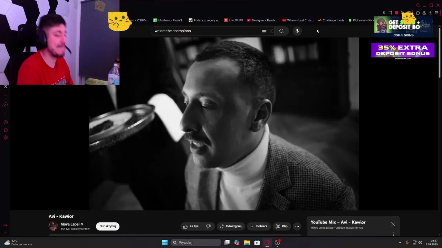Click the red shield toolbar icon
The height and width of the screenshot is (248, 442).
coord(396,13)
